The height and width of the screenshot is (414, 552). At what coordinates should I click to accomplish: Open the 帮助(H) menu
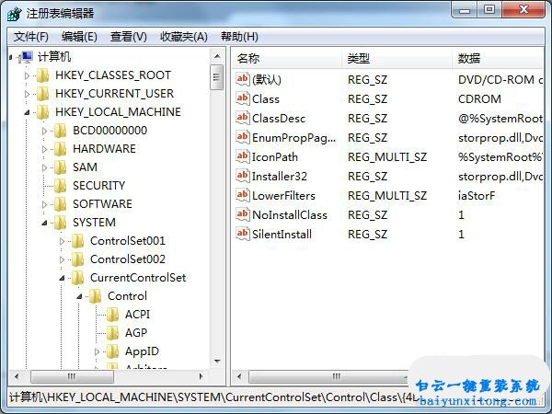[239, 37]
